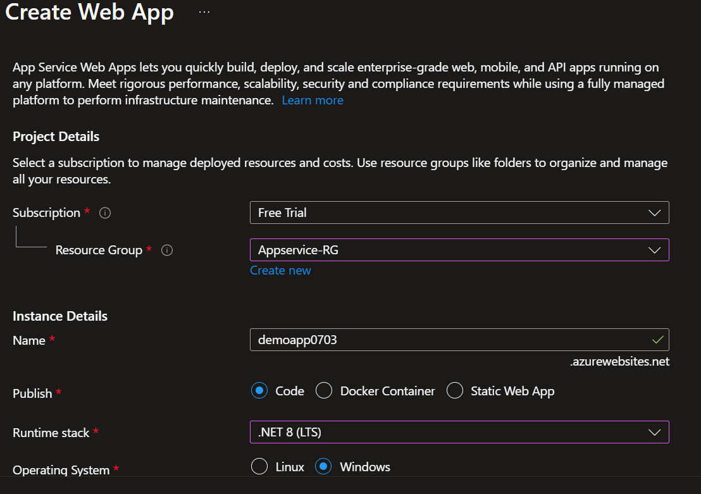Click the Publish field label
Image resolution: width=701 pixels, height=494 pixels.
pyautogui.click(x=32, y=393)
